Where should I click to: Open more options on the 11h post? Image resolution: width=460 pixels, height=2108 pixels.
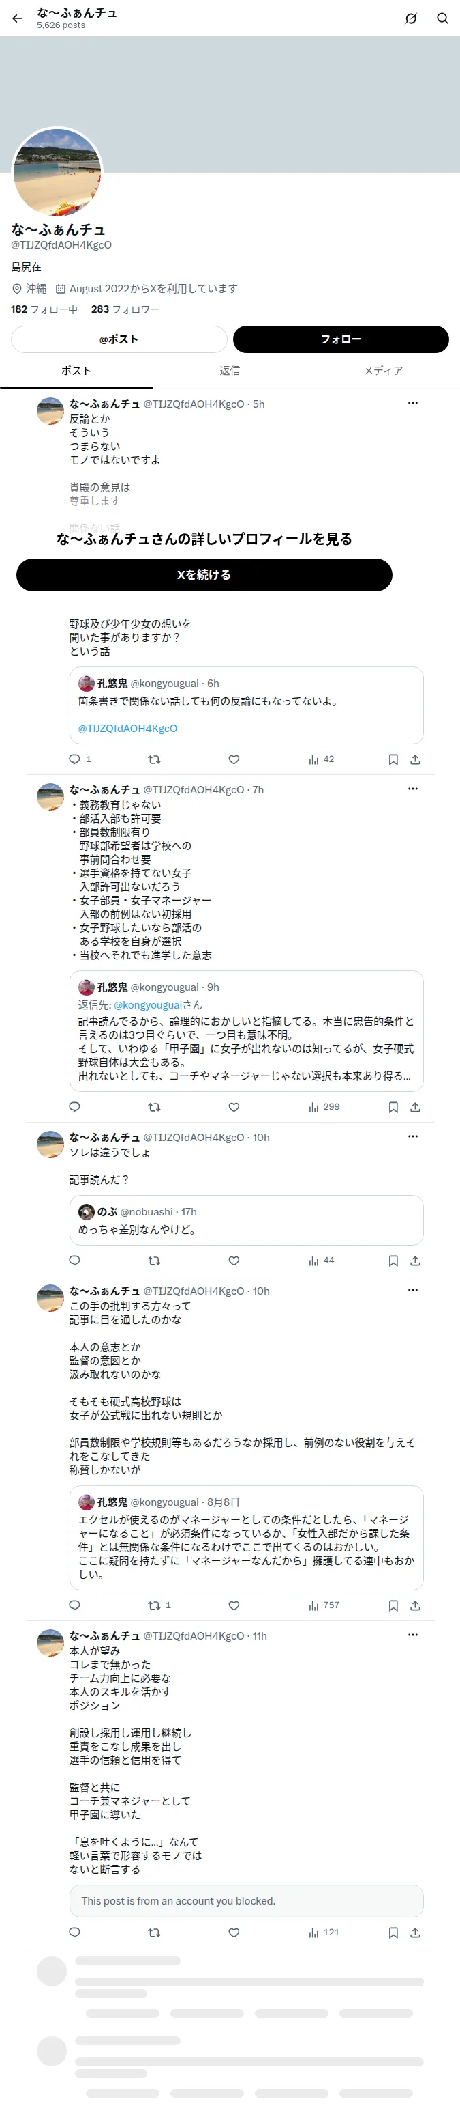pyautogui.click(x=412, y=1635)
